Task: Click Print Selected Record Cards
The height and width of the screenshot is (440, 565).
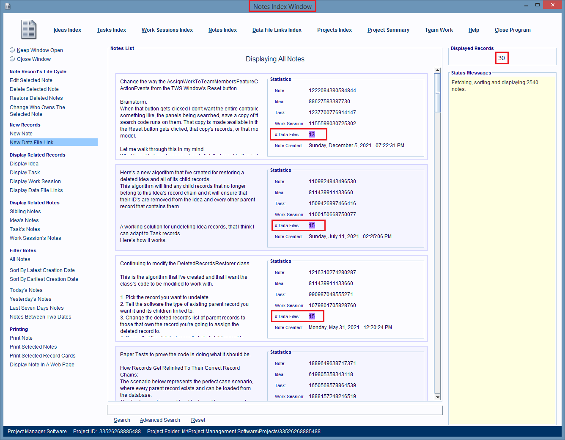Action: [x=43, y=356]
